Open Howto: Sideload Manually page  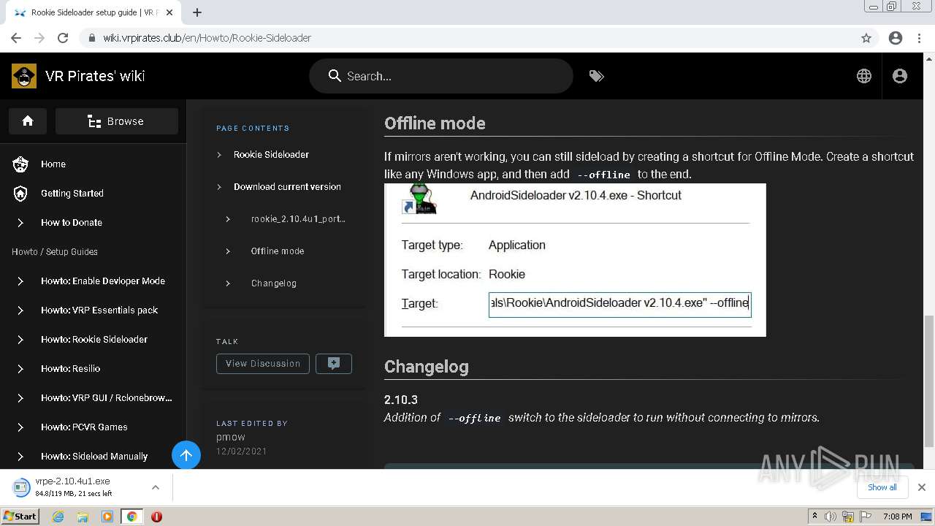pyautogui.click(x=94, y=457)
